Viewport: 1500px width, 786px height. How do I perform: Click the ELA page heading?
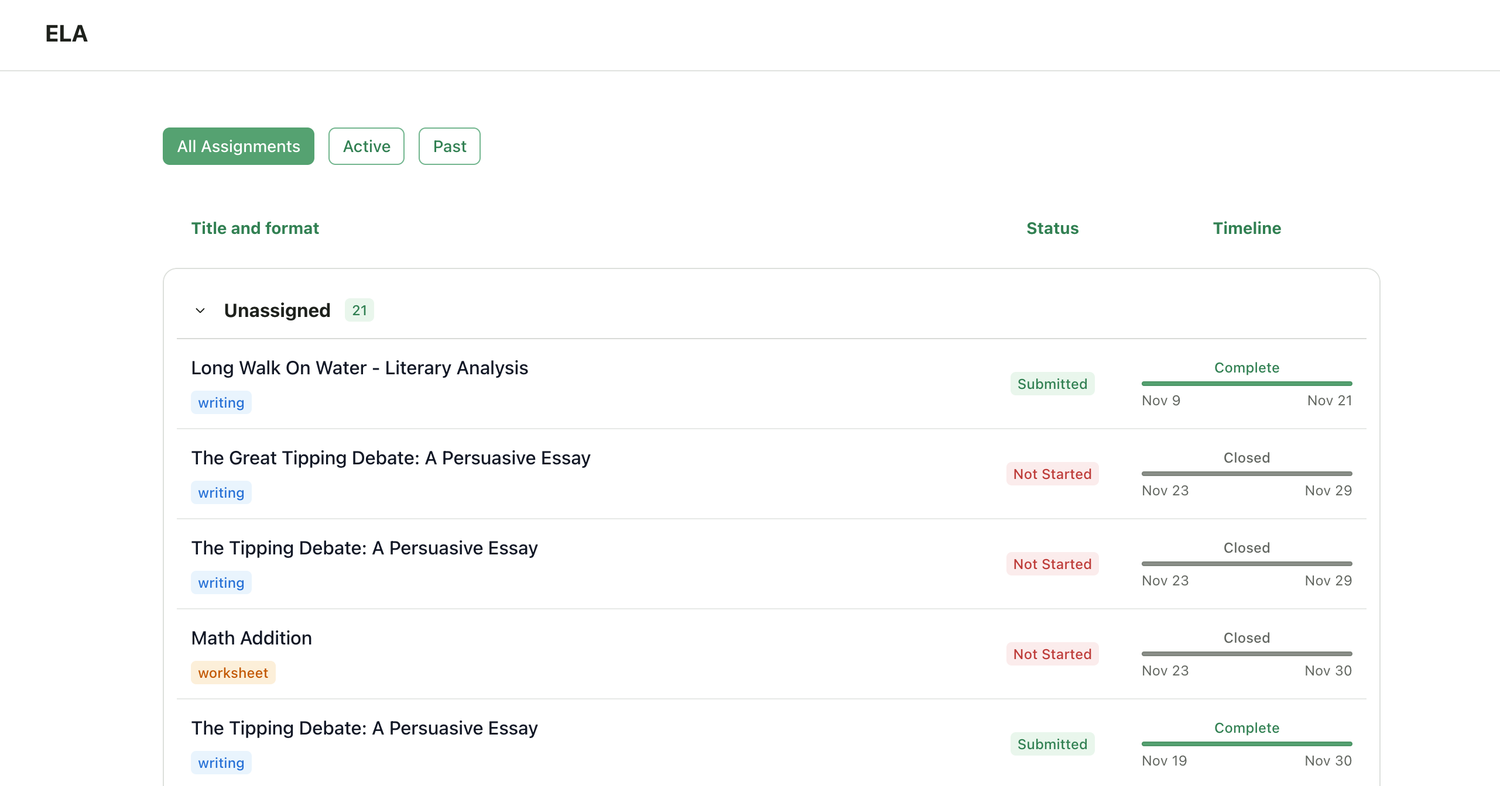(66, 33)
